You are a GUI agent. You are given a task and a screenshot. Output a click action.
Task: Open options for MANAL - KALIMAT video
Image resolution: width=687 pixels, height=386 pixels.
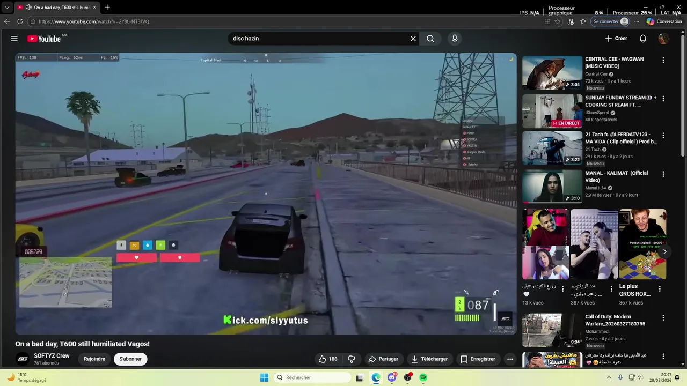coord(663,174)
